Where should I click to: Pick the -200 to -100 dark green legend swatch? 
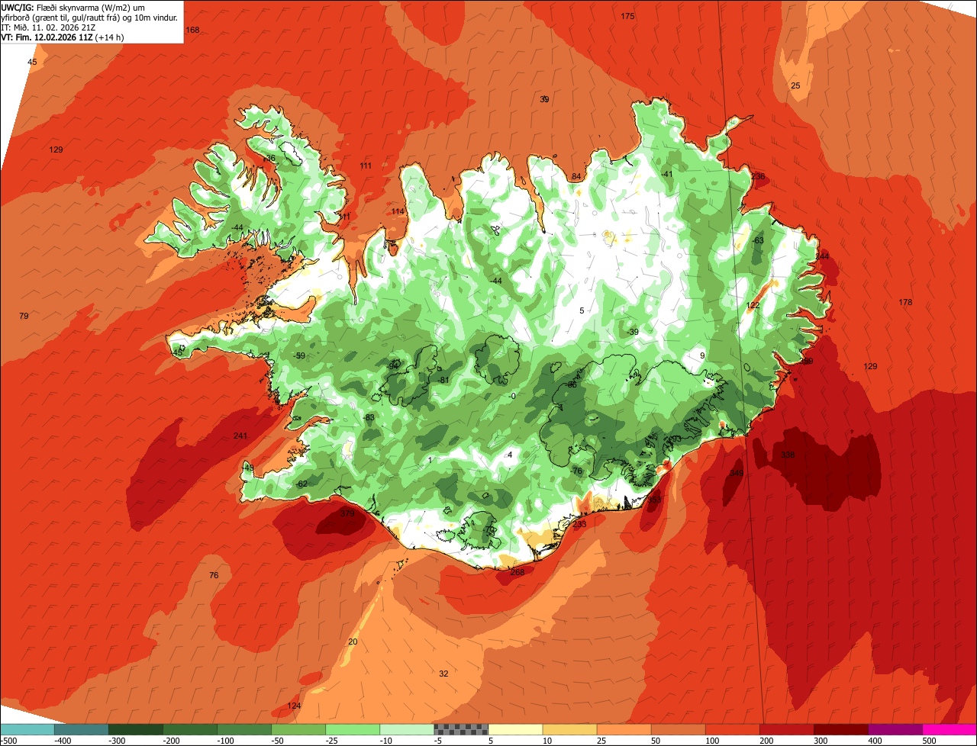coord(189,728)
